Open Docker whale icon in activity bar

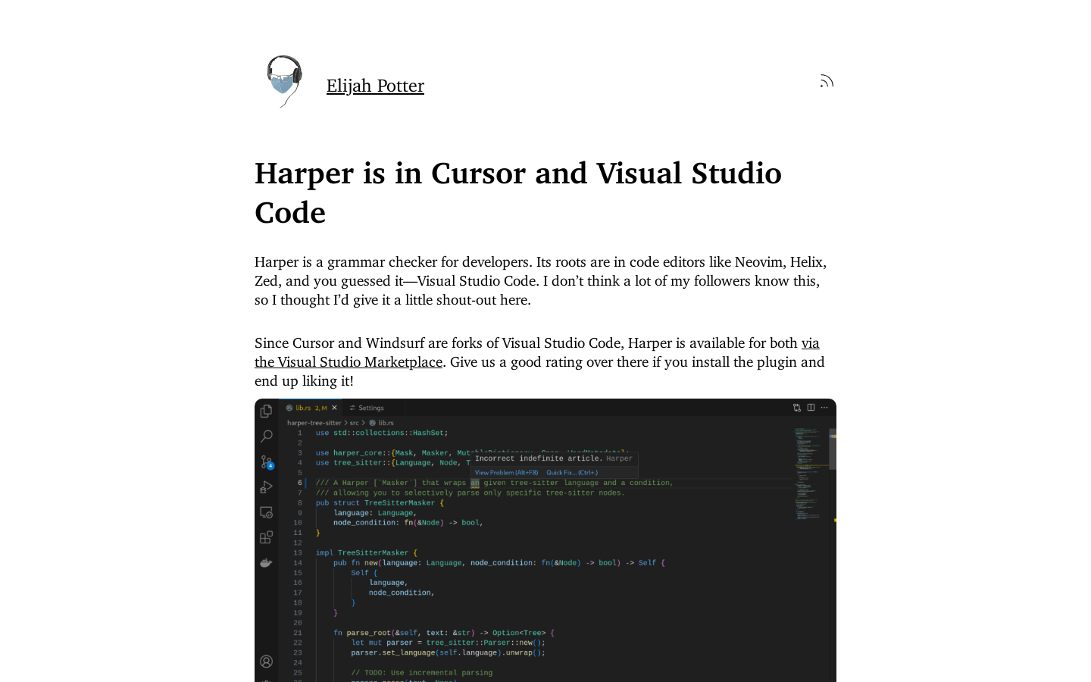coord(266,562)
